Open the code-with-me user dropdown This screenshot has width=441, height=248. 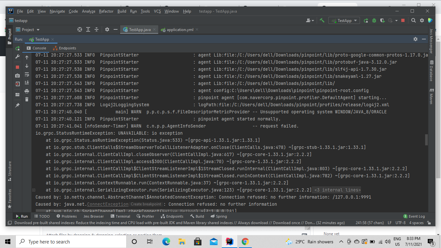tap(310, 20)
